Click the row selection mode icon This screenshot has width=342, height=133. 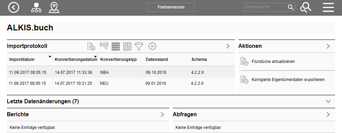104,46
